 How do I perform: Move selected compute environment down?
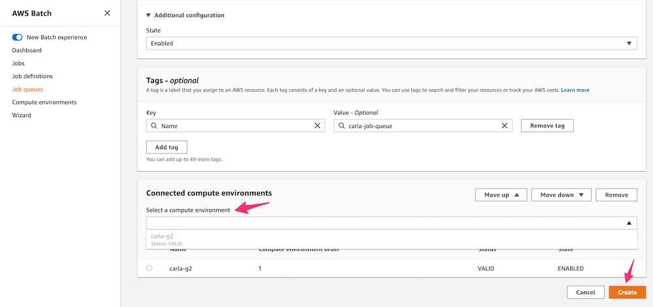(562, 195)
